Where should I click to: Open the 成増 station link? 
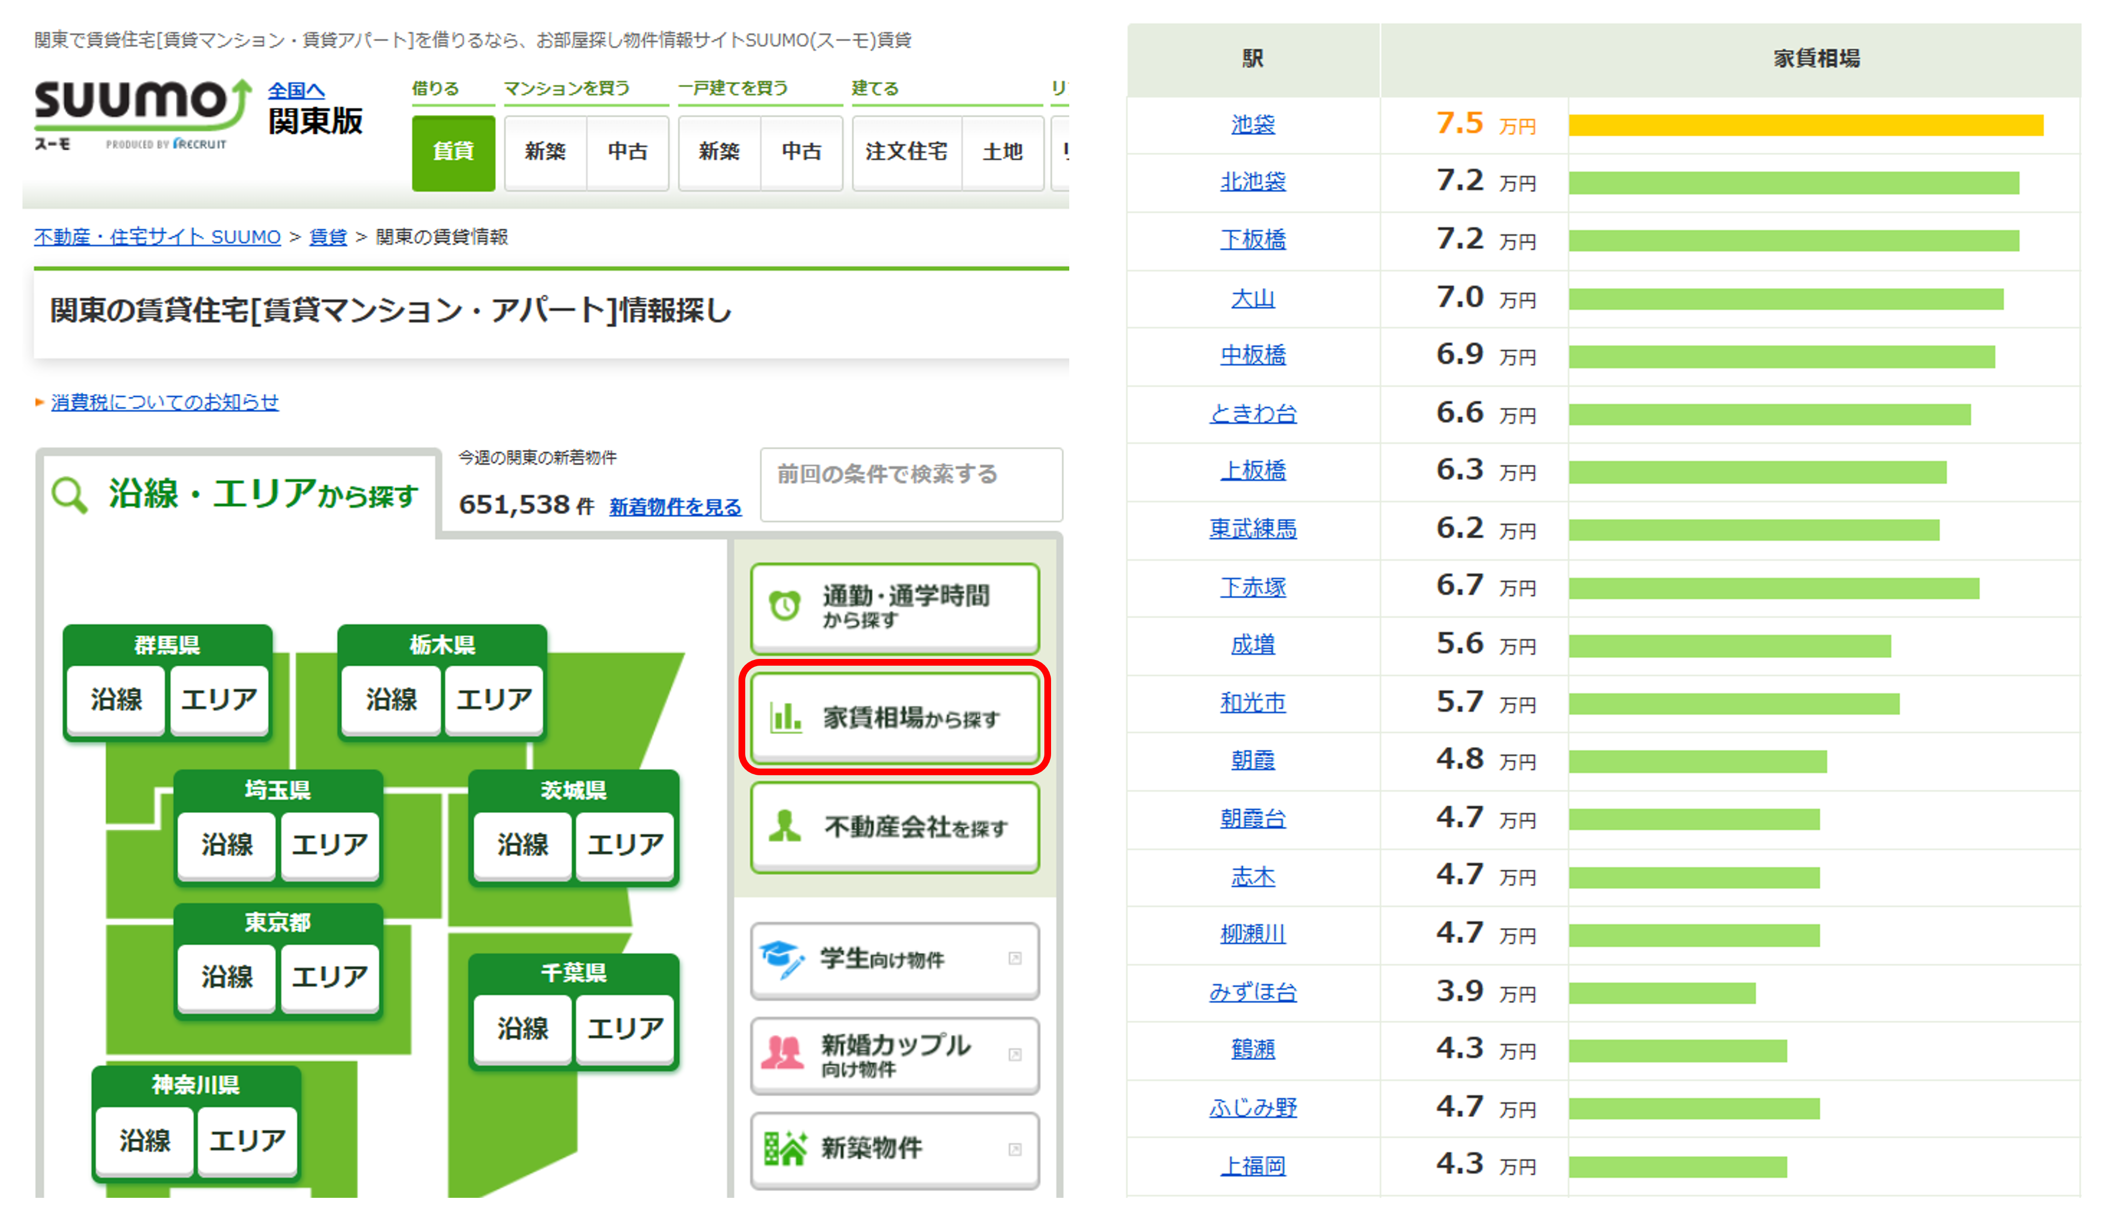1252,646
